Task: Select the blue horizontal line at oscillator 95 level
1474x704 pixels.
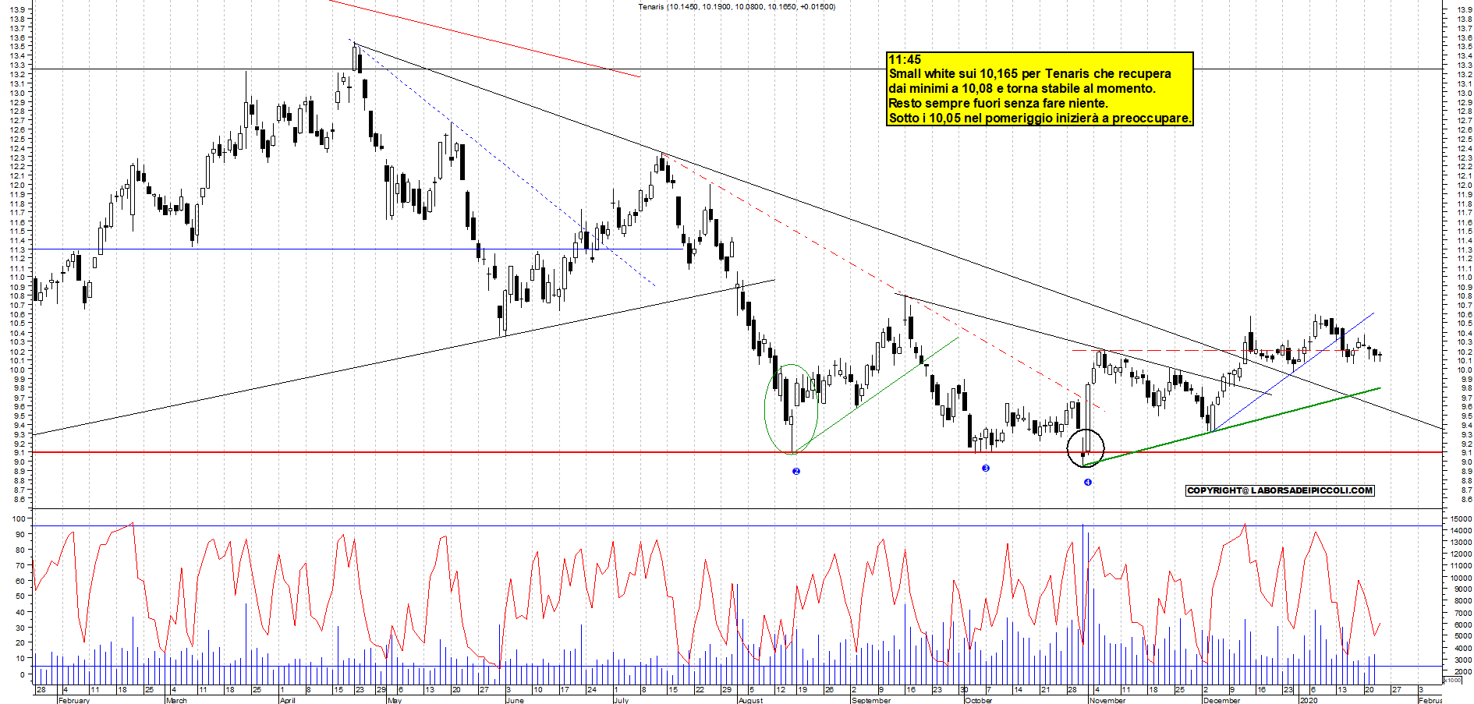Action: (x=737, y=525)
